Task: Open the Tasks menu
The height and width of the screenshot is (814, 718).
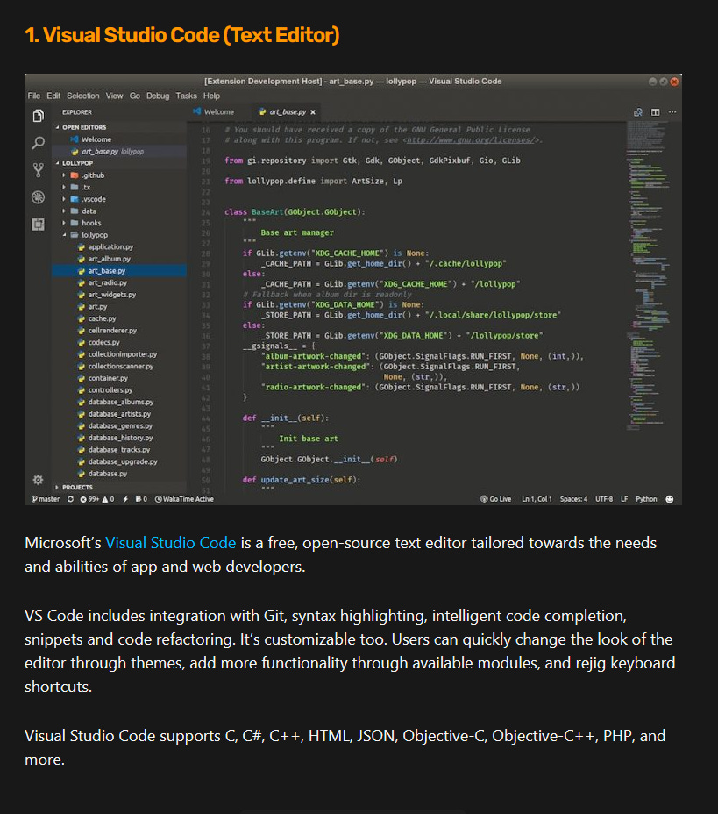Action: [186, 96]
